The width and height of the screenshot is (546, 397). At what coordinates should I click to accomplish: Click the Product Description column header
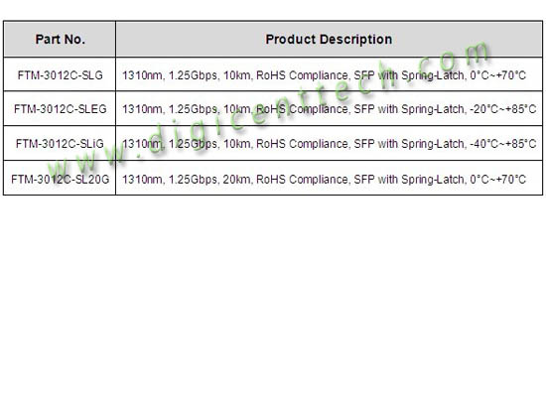point(329,39)
